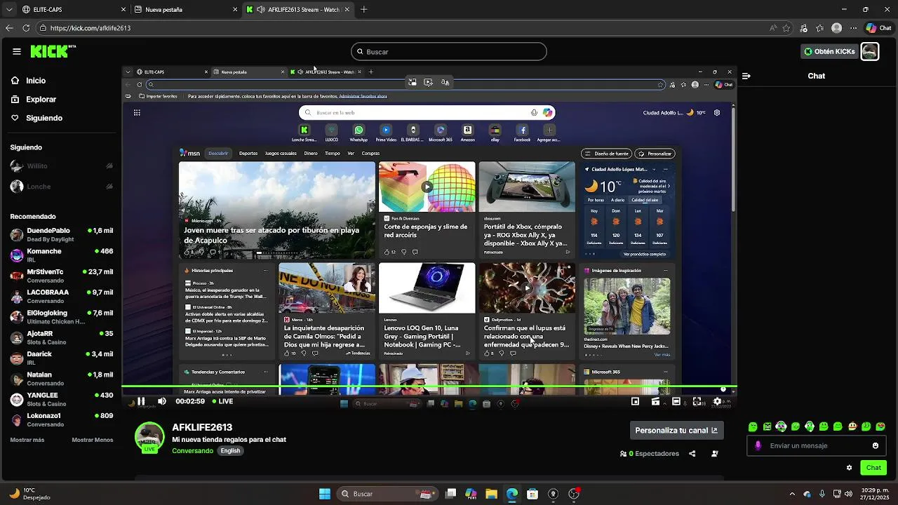Click the Obtén KICKs button
898x505 pixels.
pos(829,51)
